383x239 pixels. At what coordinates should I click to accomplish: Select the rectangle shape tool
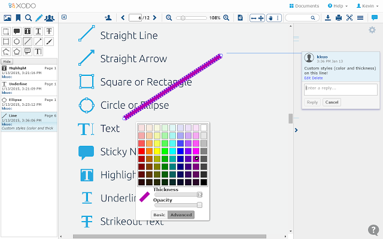6,41
